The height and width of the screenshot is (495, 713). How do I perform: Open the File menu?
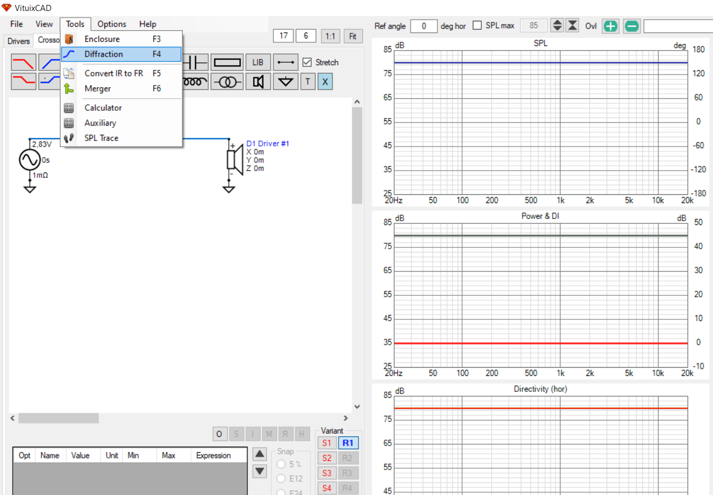tap(16, 24)
